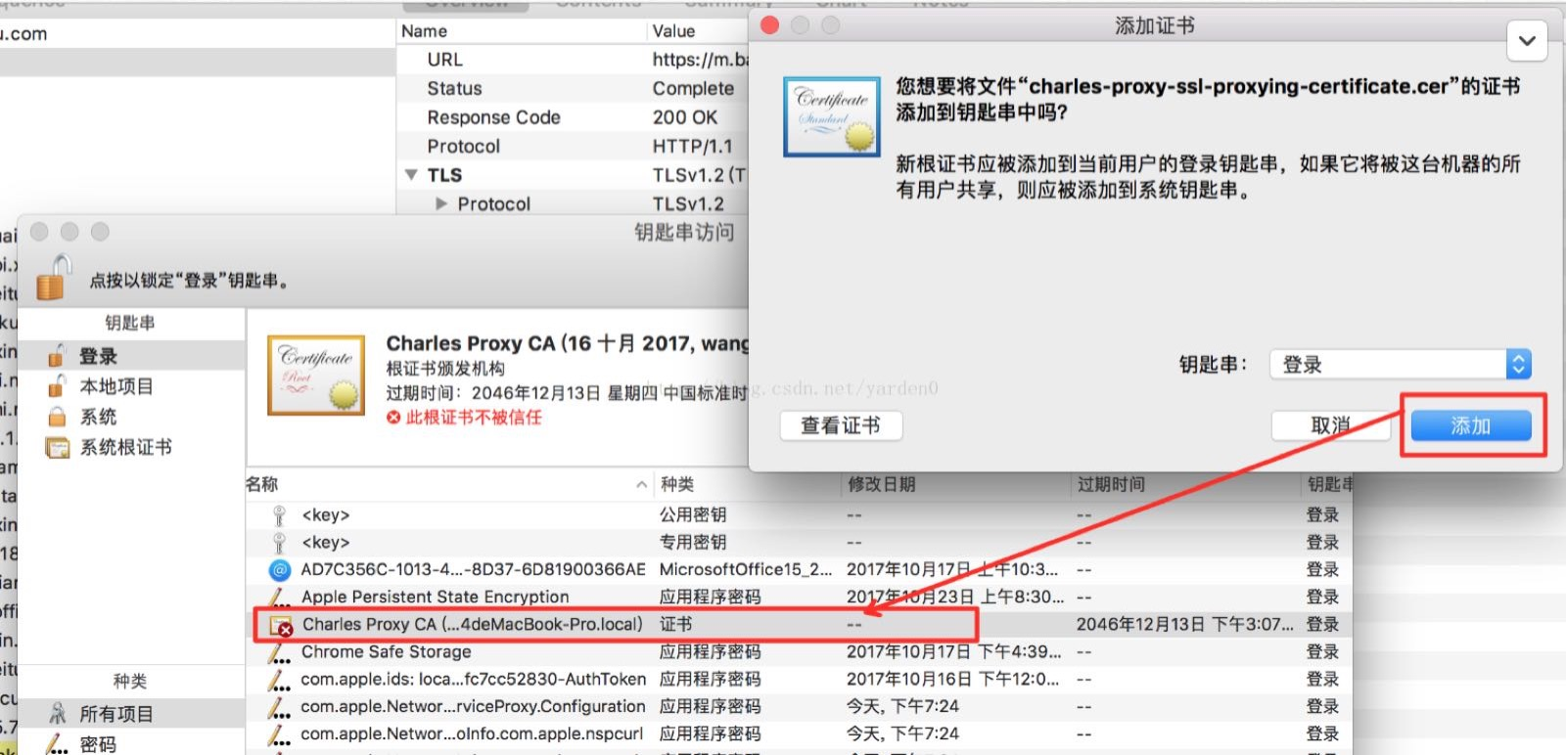Select 系统根证书 in sidebar
The image size is (1566, 755).
[x=131, y=447]
